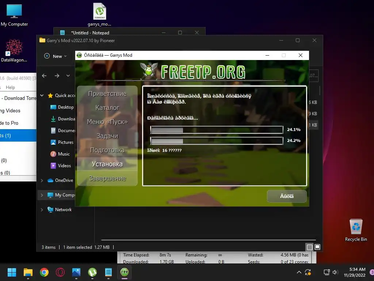The height and width of the screenshot is (281, 374).
Task: Select the ts (1) category in uTorrent
Action: tap(18, 135)
